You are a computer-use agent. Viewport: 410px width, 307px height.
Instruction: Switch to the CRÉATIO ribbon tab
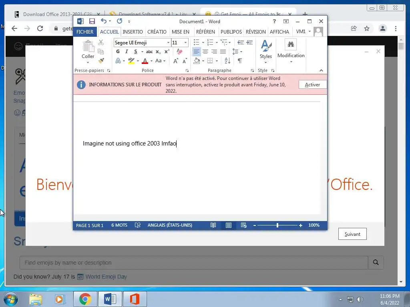pyautogui.click(x=157, y=32)
